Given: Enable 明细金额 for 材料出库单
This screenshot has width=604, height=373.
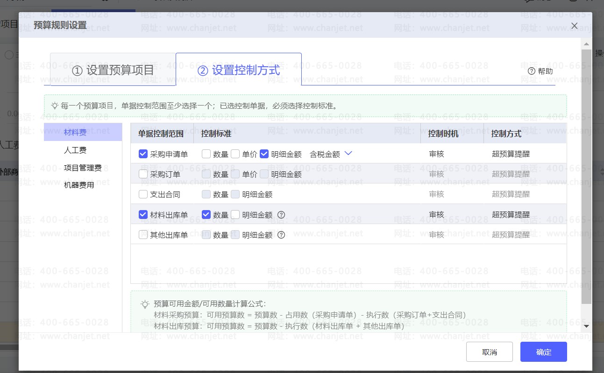Looking at the screenshot, I should tap(235, 215).
